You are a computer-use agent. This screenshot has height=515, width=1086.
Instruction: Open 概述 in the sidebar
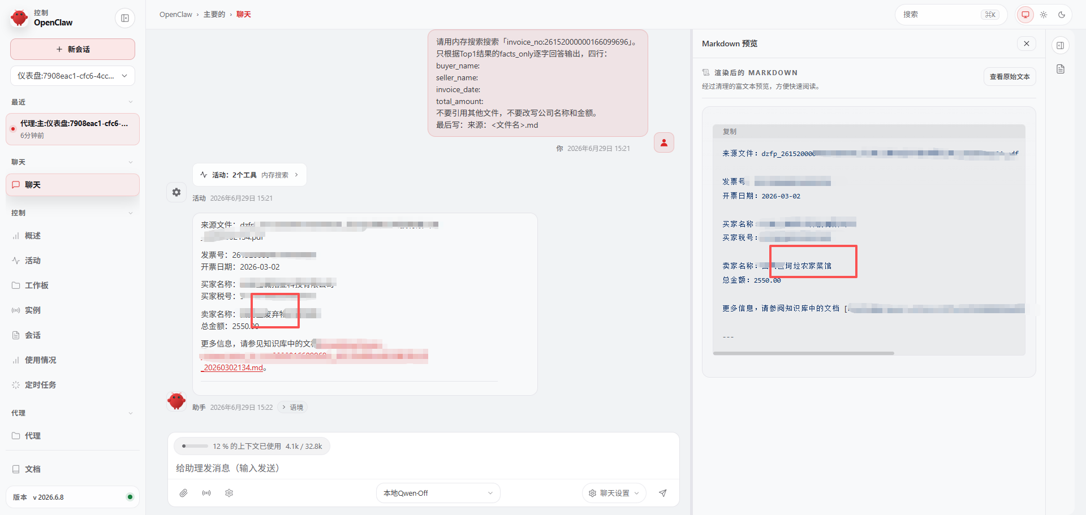tap(72, 236)
